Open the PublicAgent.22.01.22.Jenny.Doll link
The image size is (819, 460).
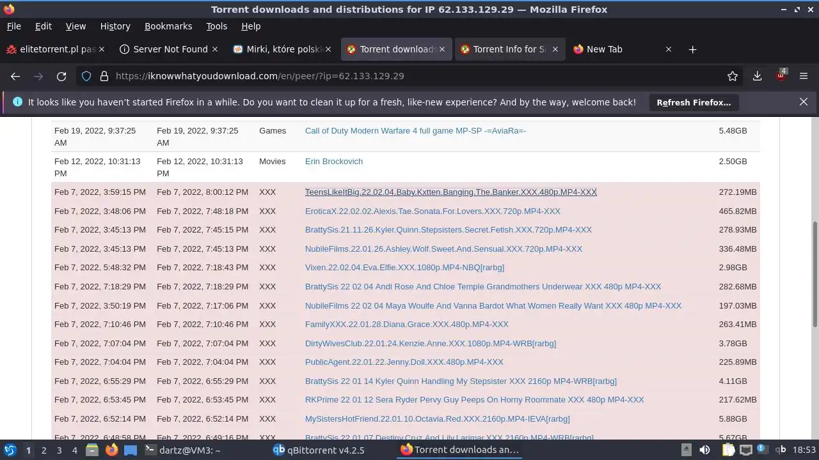click(x=404, y=362)
